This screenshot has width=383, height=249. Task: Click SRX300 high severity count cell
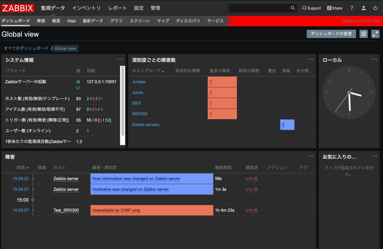coord(222,114)
